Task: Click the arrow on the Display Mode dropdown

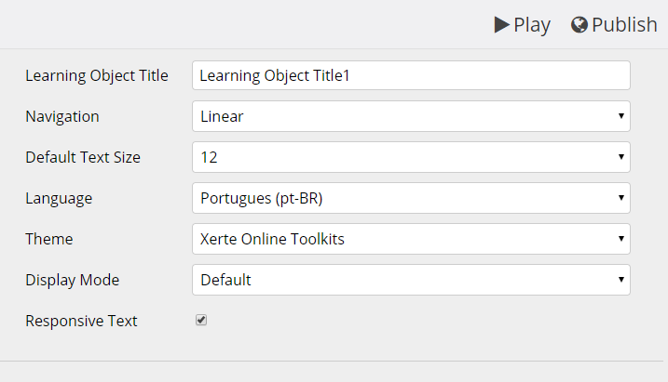Action: [621, 279]
